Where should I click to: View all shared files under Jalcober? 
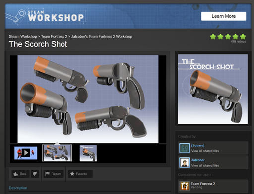[205, 166]
